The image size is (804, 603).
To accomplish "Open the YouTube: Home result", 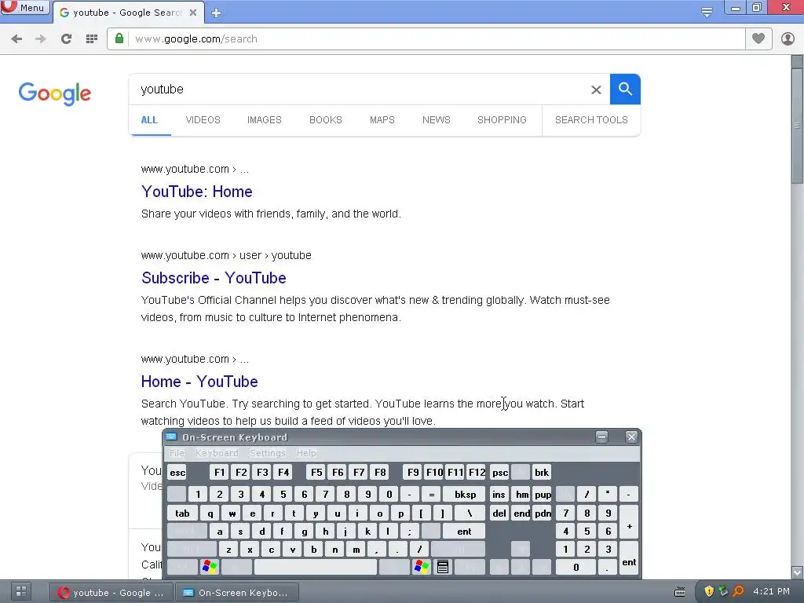I will (x=197, y=192).
